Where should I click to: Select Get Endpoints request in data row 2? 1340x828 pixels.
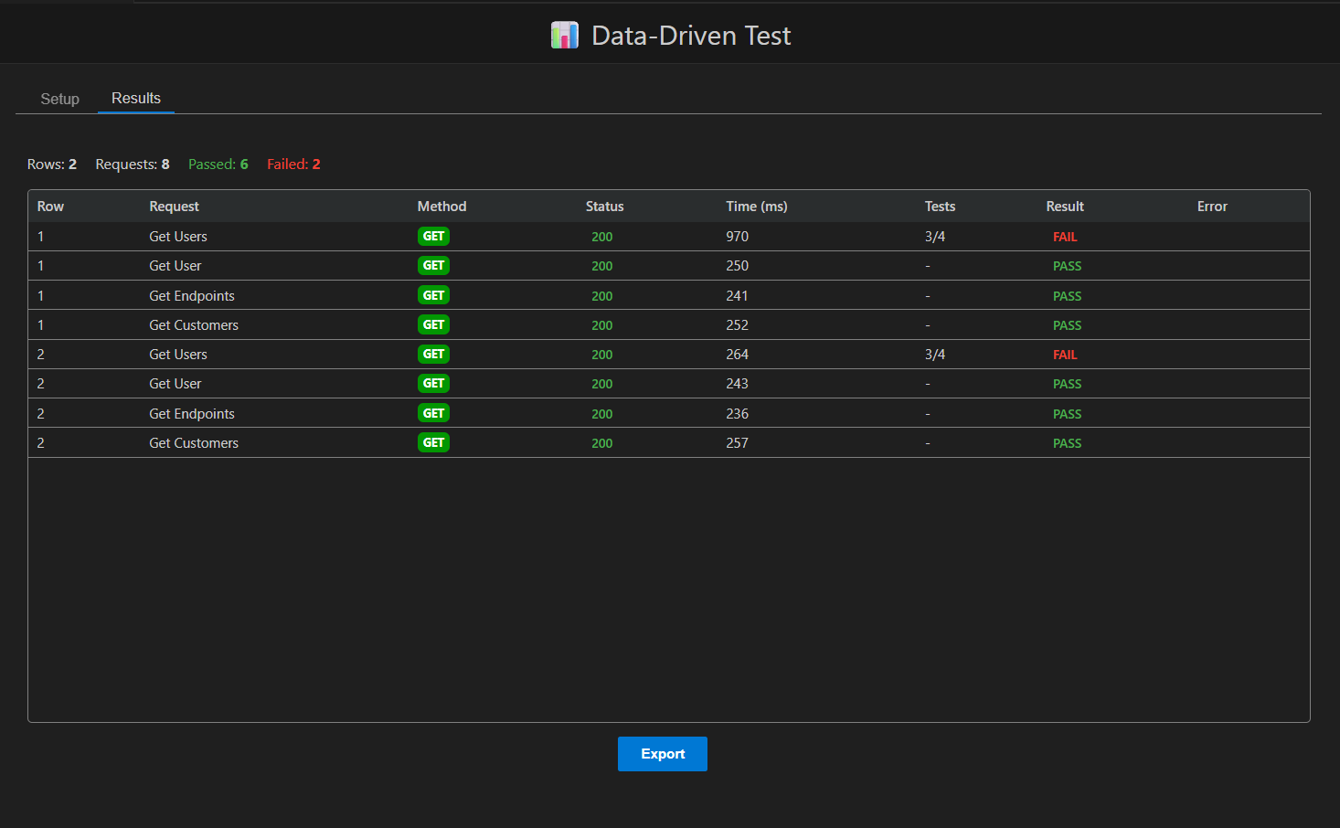pyautogui.click(x=192, y=414)
